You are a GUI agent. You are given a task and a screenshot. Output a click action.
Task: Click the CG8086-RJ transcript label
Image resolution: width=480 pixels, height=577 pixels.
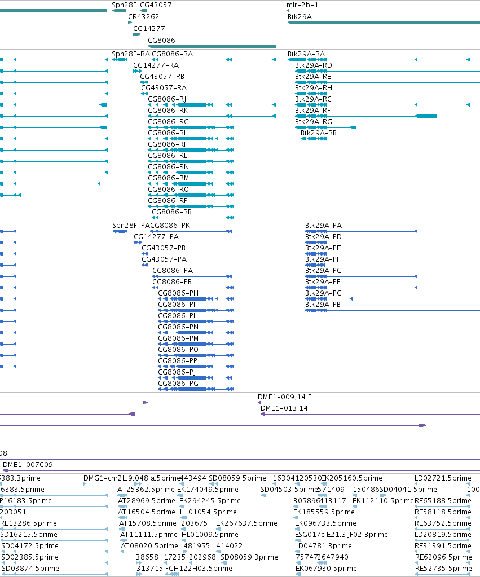[167, 99]
